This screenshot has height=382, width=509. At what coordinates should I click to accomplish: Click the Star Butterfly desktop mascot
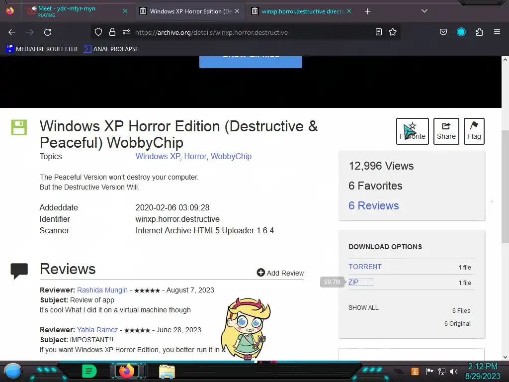point(246,329)
